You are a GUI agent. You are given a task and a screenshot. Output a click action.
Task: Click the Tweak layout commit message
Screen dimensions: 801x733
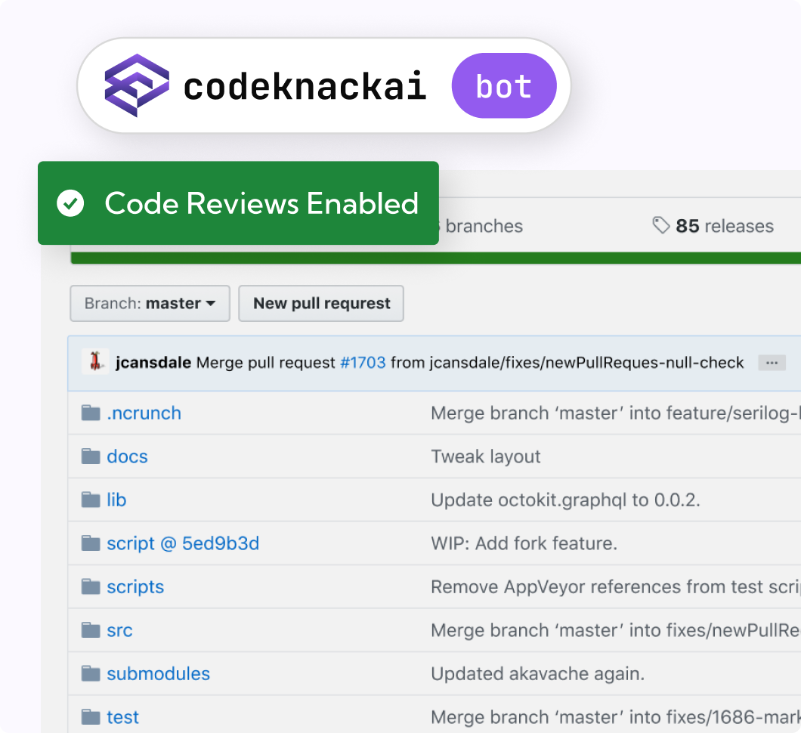click(486, 456)
